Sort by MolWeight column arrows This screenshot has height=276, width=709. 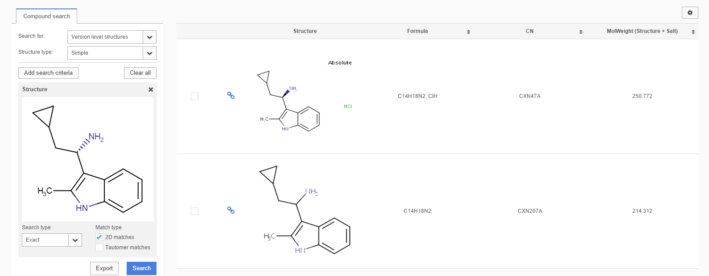coord(693,32)
